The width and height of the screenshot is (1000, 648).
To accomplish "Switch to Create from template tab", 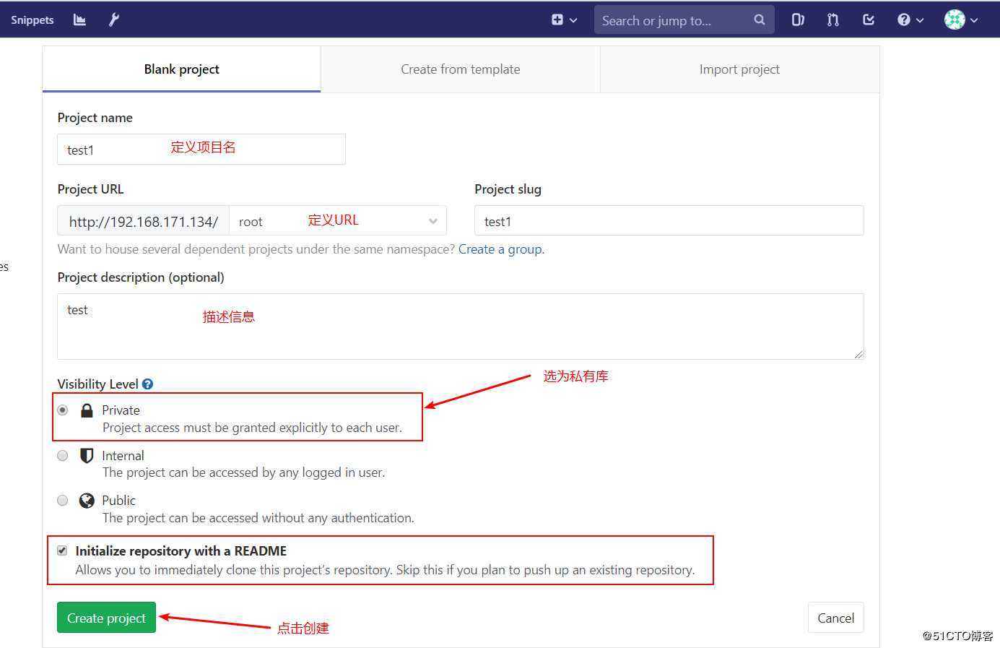I will pos(461,69).
